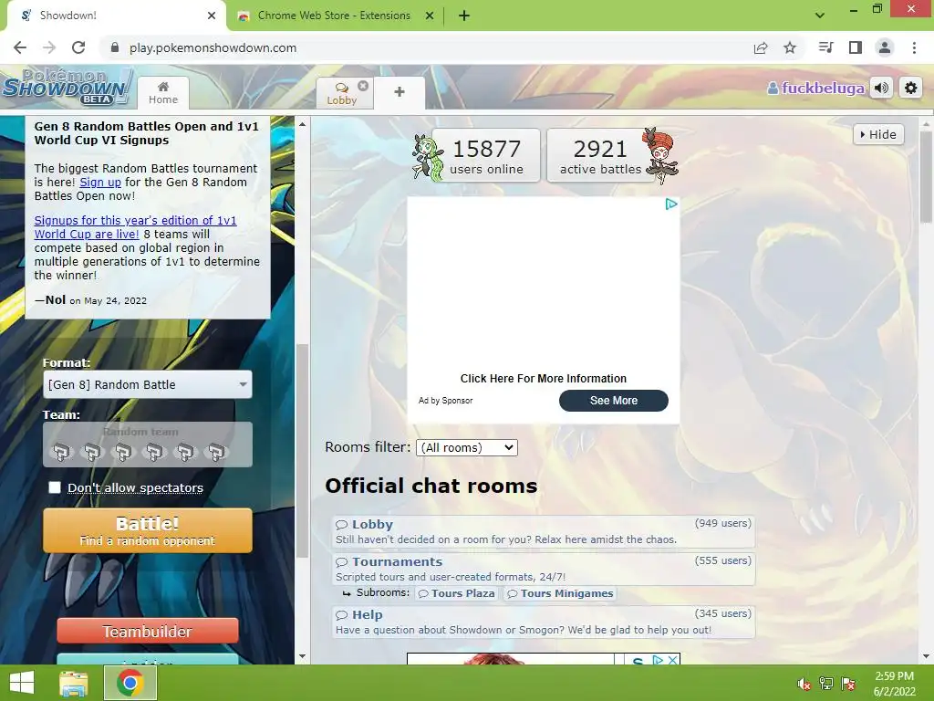
Task: Open the fuckbeluga username menu
Action: point(815,89)
